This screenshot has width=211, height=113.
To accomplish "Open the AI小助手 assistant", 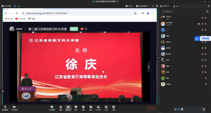I will tap(99, 107).
